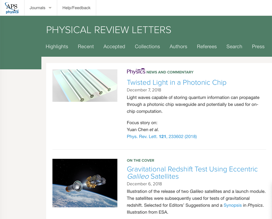This screenshot has width=272, height=219.
Task: Open the Twisted Light in a Photonic Chip article
Action: 177,83
